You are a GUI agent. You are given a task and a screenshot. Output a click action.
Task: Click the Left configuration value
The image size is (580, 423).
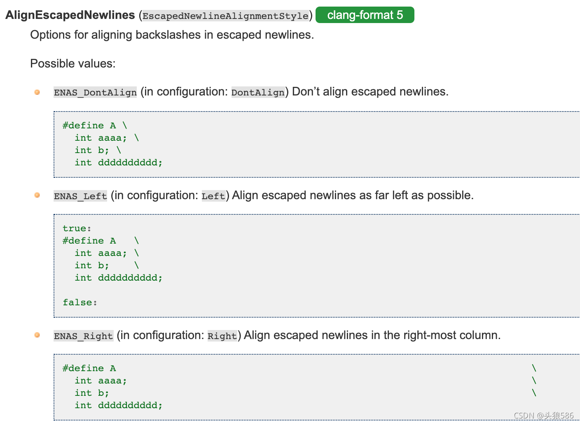click(213, 196)
